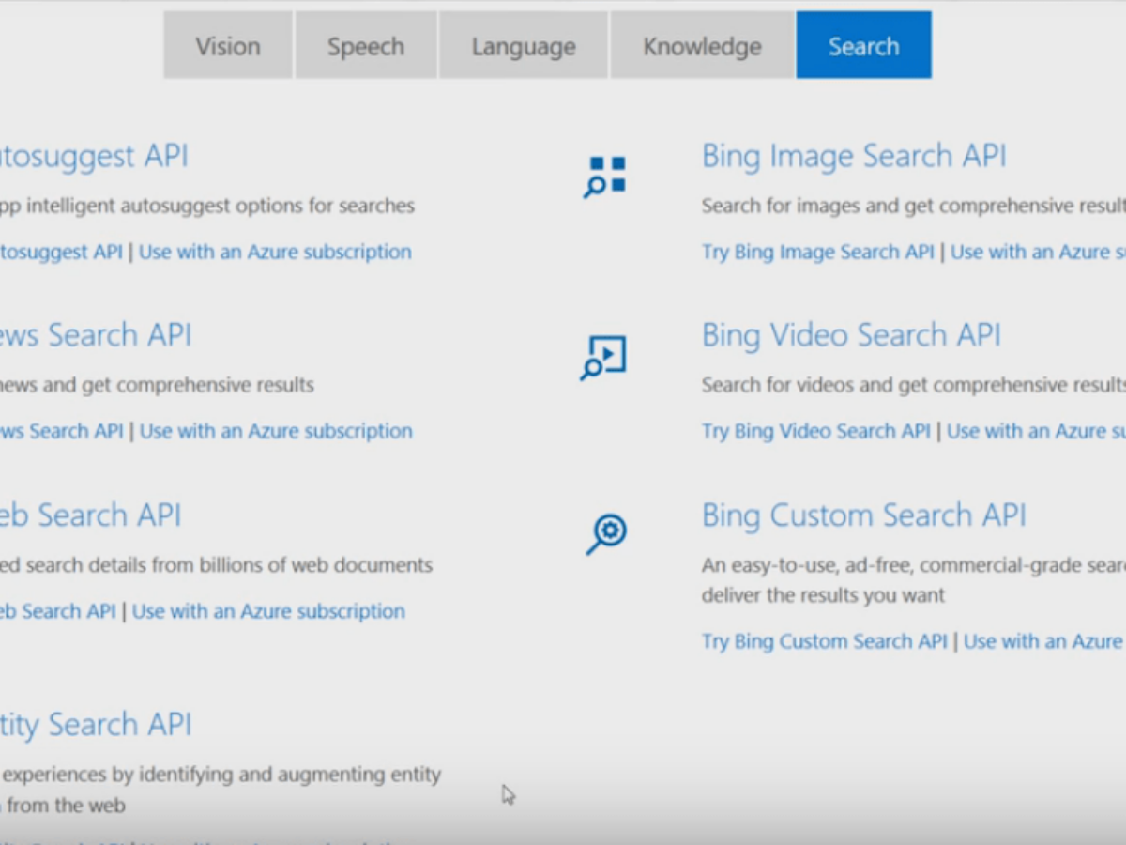Click the Try Bing Video Search API link
The width and height of the screenshot is (1126, 845).
[x=815, y=431]
